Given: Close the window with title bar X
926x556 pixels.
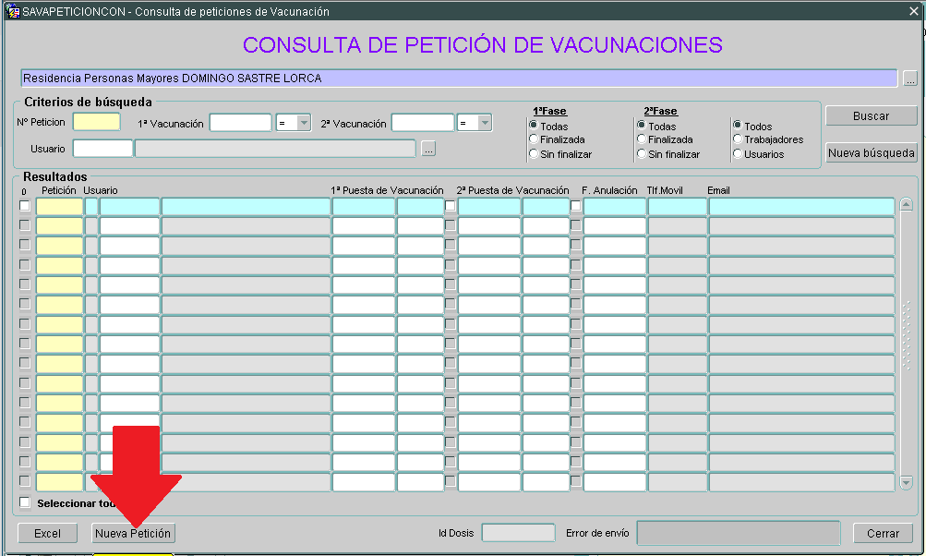Looking at the screenshot, I should point(913,12).
